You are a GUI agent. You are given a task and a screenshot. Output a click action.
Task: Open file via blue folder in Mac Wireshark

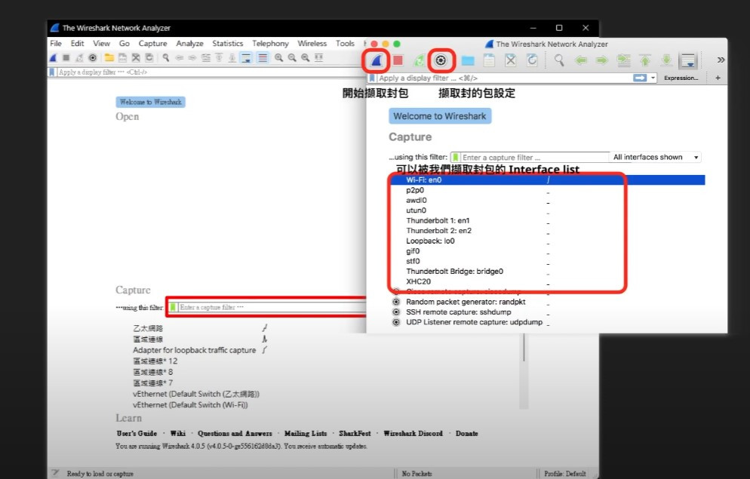[x=468, y=60]
